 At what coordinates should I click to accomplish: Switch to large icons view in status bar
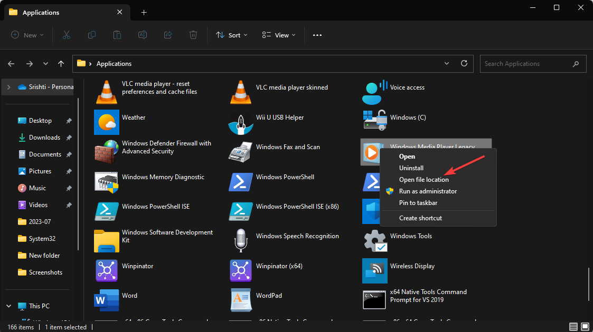click(x=585, y=327)
